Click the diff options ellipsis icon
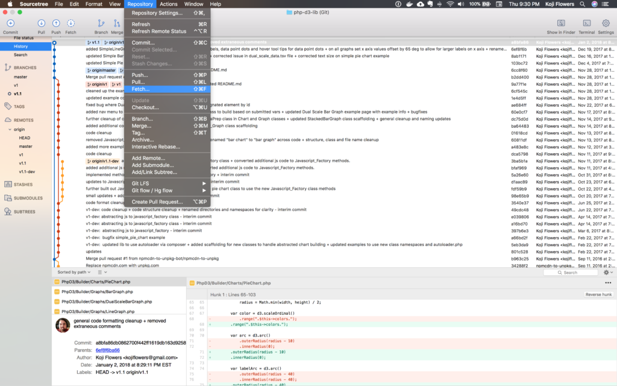 tap(608, 283)
